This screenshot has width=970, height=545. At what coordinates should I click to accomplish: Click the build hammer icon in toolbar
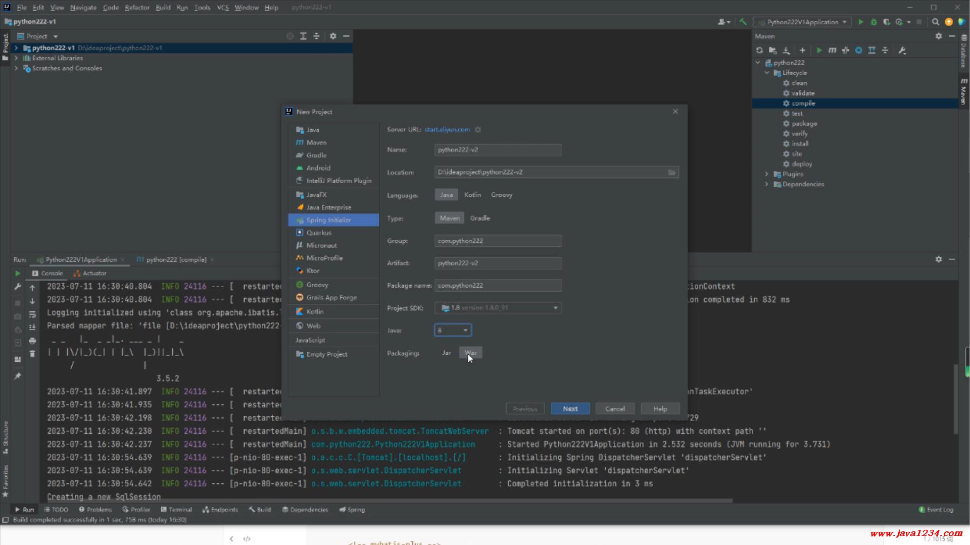(743, 22)
